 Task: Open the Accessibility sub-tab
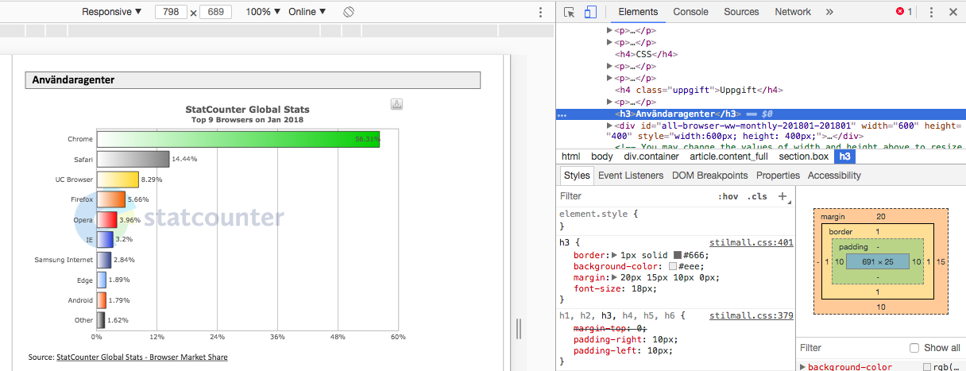[x=834, y=176]
